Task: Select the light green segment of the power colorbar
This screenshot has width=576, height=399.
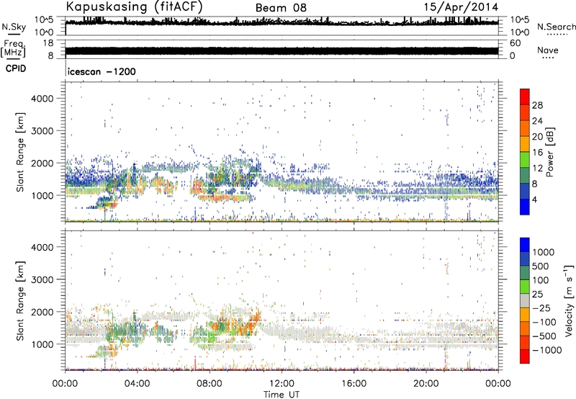Action: 525,160
